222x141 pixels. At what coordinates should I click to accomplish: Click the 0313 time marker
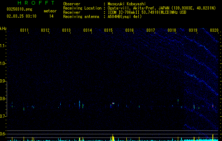point(66,30)
